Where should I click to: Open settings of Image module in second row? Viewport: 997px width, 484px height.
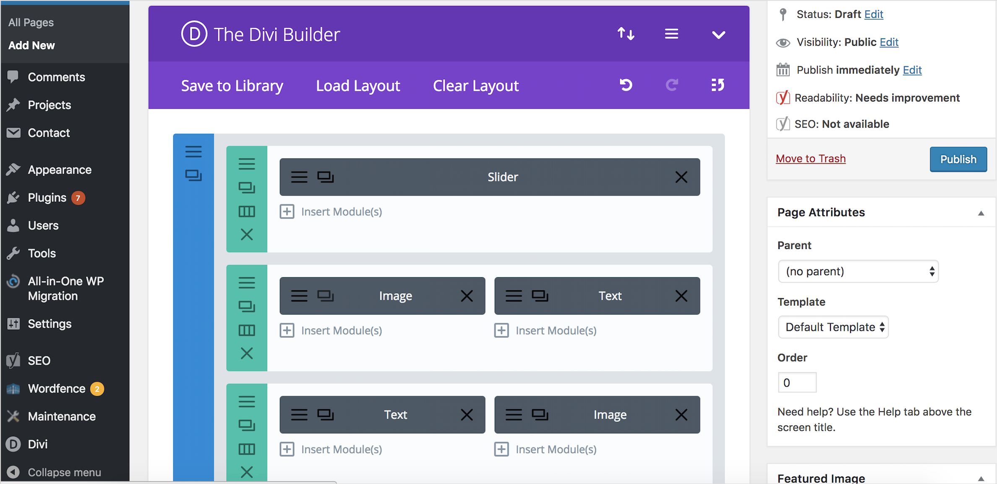(299, 296)
